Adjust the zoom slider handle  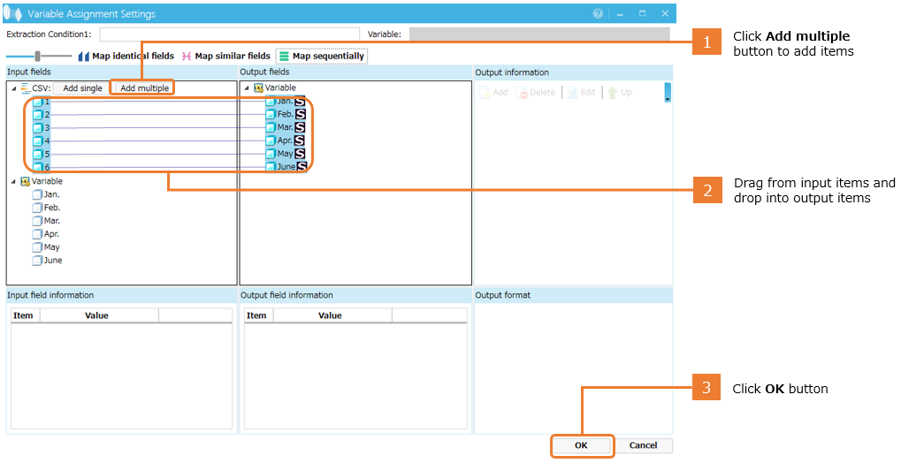click(37, 57)
